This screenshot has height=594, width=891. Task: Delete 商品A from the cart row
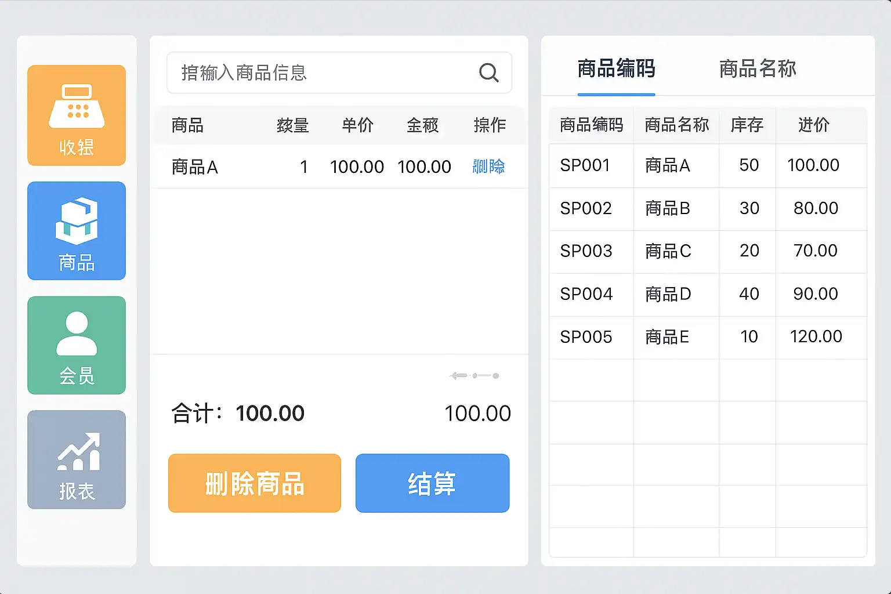[x=488, y=167]
